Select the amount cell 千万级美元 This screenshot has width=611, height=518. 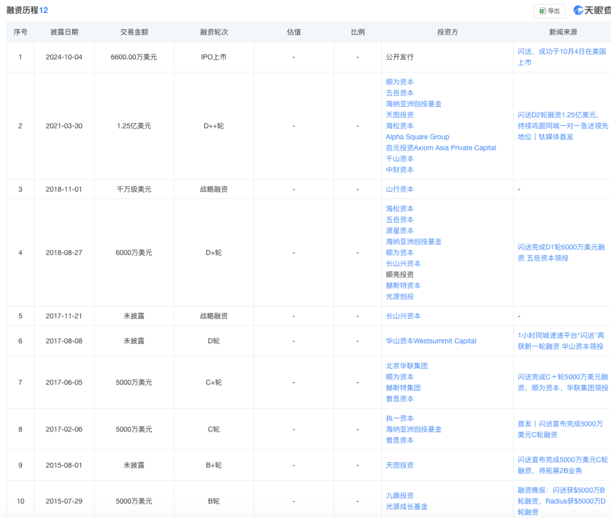click(134, 189)
